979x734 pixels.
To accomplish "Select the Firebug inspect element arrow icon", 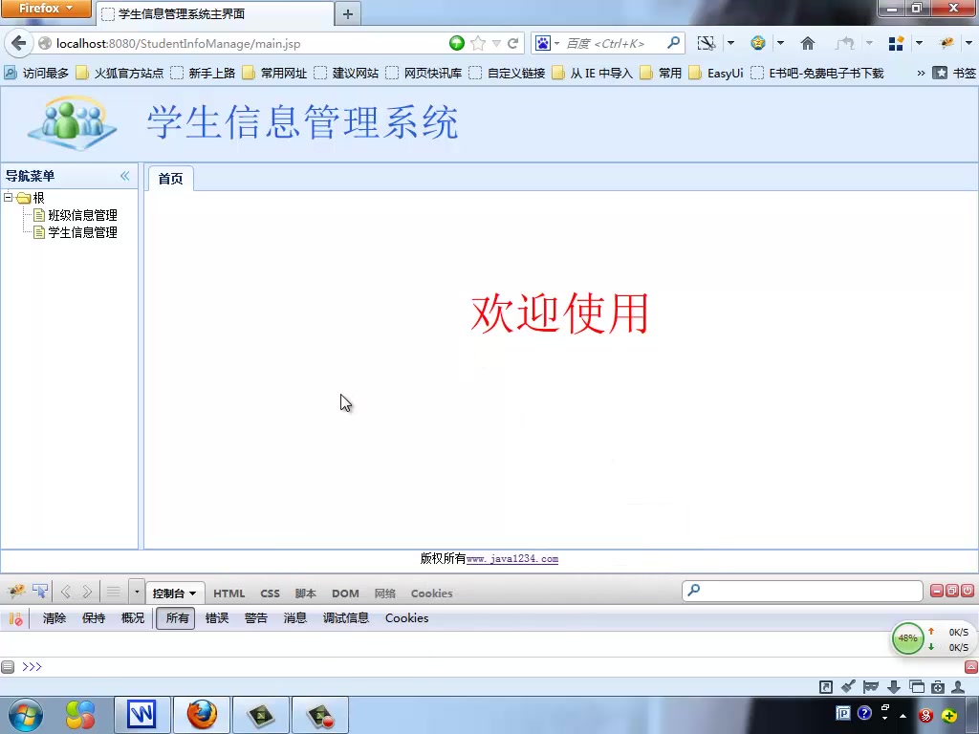I will [40, 593].
